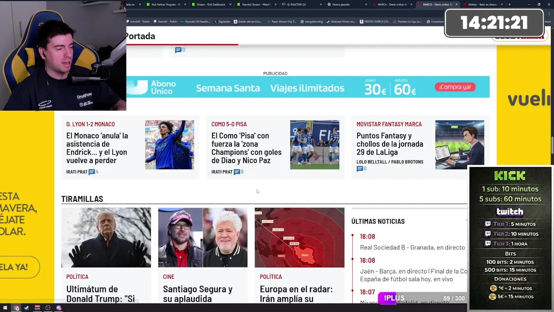
Task: Open the Endrick celebration photo thumbnail
Action: 170,145
